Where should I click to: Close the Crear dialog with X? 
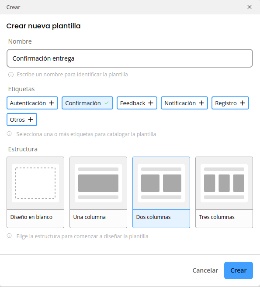[x=250, y=7]
